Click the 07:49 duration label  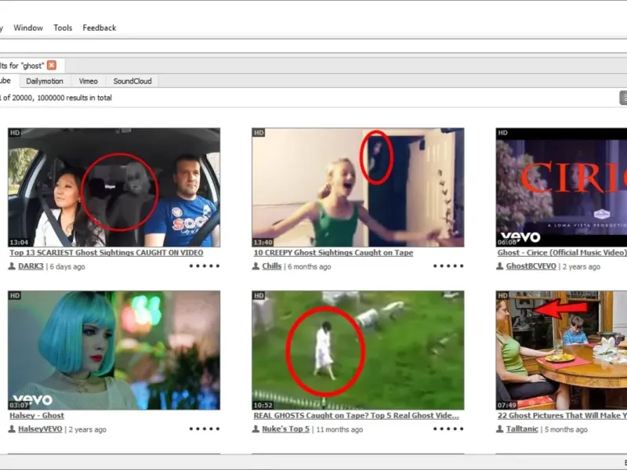(x=506, y=405)
